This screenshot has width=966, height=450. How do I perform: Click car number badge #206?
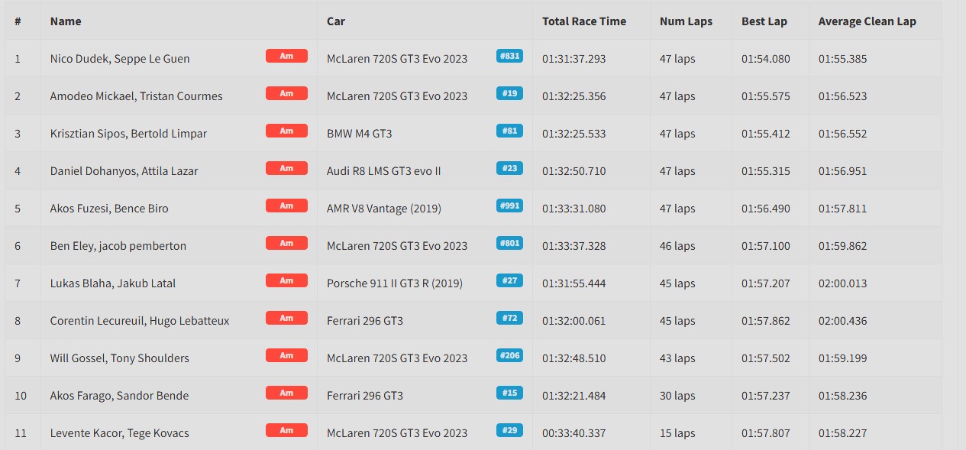(509, 355)
